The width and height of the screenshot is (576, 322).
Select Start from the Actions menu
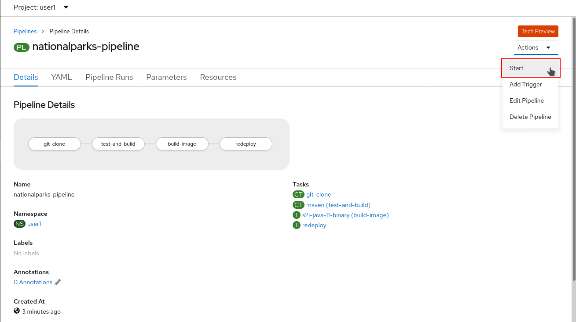[x=517, y=68]
